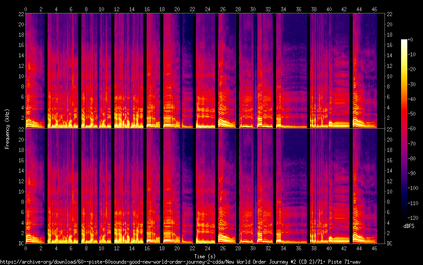The height and width of the screenshot is (265, 423).
Task: Click the "+0" value on the color scale
Action: click(410, 39)
